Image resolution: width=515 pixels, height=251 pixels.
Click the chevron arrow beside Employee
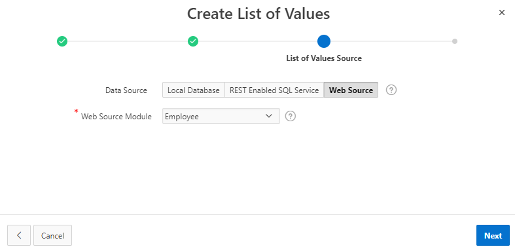coord(269,116)
